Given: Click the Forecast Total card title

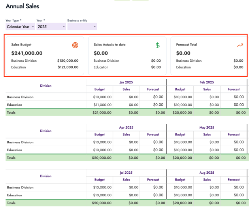Looking at the screenshot, I should click(187, 45).
